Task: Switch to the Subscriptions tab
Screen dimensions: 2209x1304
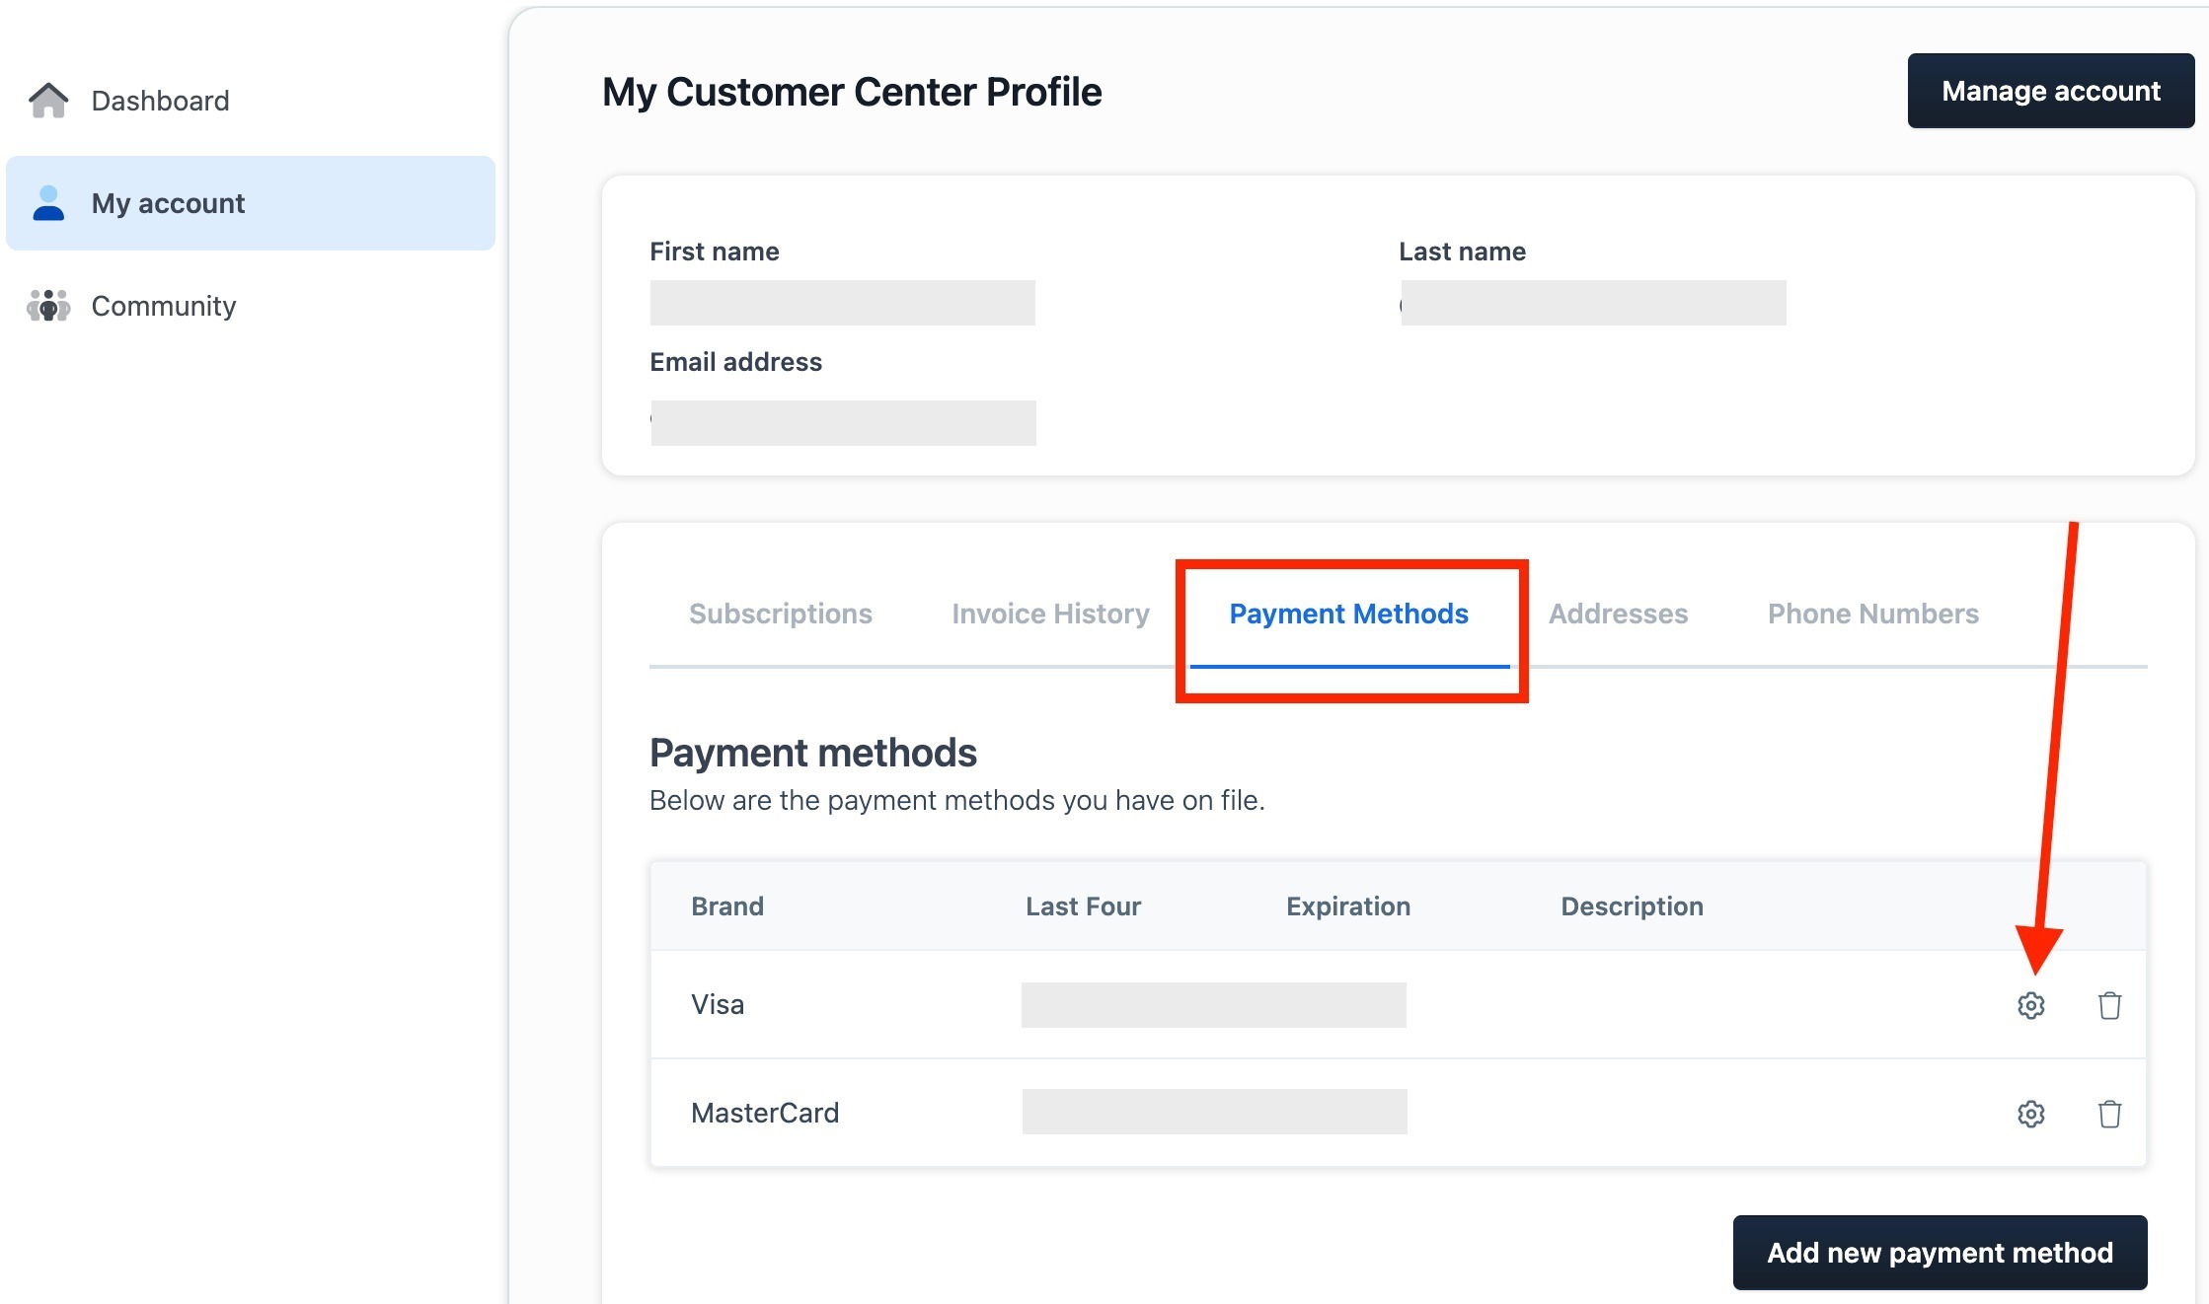Action: click(780, 614)
